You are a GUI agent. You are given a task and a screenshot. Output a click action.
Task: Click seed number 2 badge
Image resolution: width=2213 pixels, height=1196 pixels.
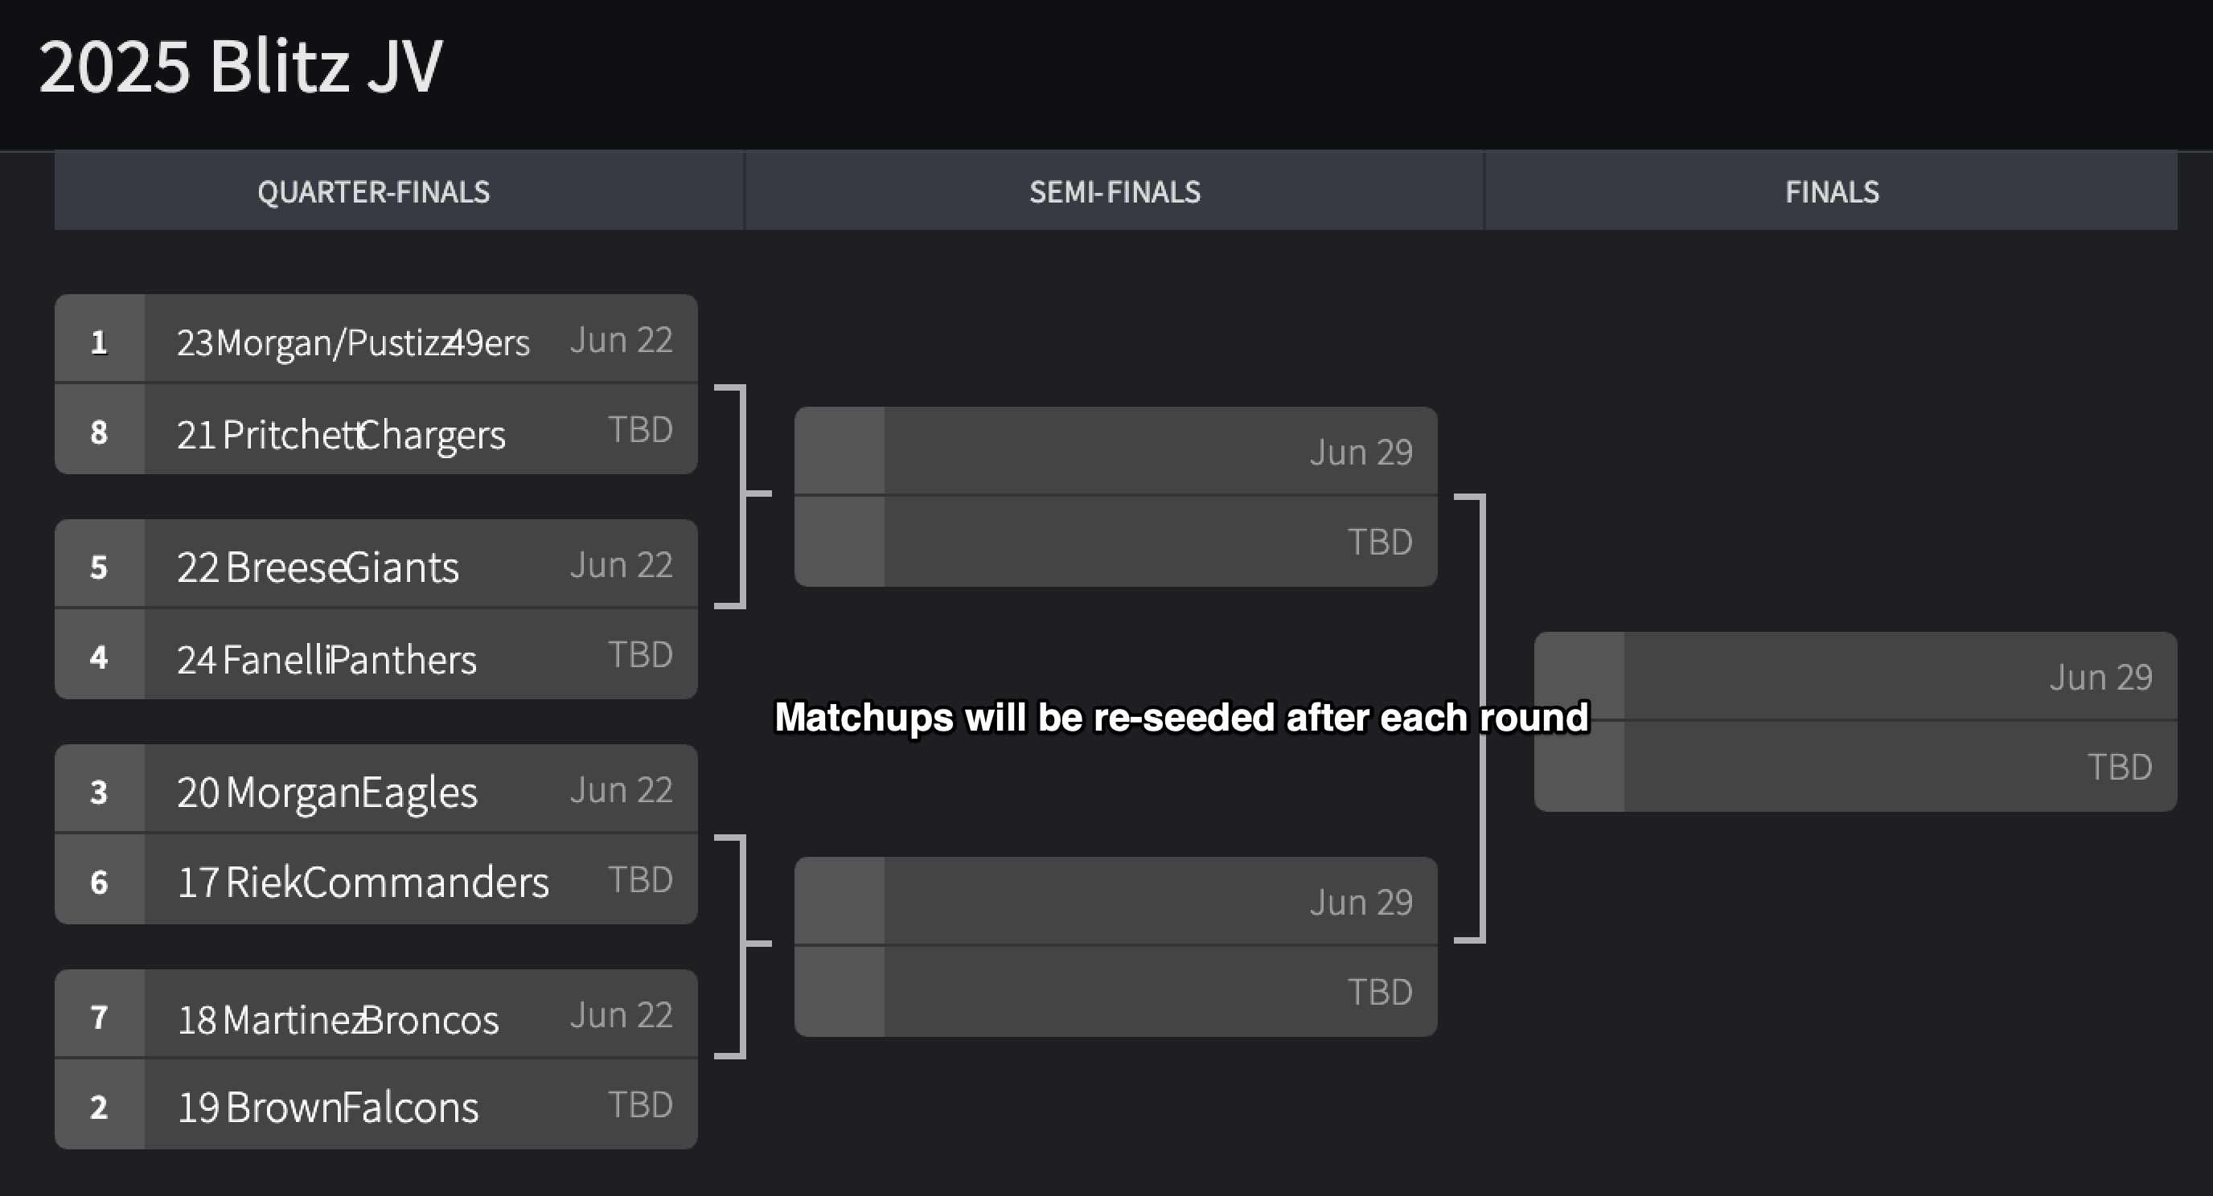(x=100, y=1104)
